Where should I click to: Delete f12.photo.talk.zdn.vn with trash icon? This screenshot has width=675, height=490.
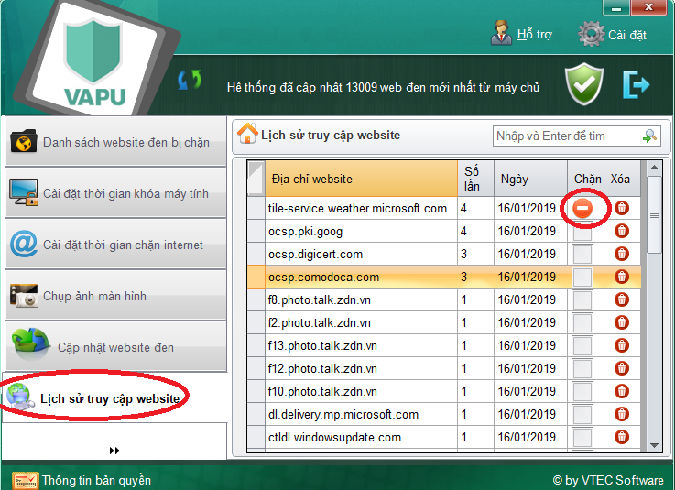coord(622,367)
